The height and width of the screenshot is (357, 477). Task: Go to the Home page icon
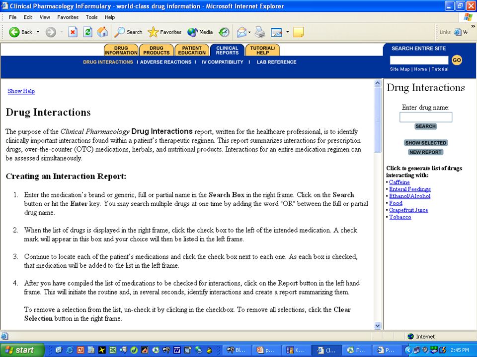tap(102, 32)
